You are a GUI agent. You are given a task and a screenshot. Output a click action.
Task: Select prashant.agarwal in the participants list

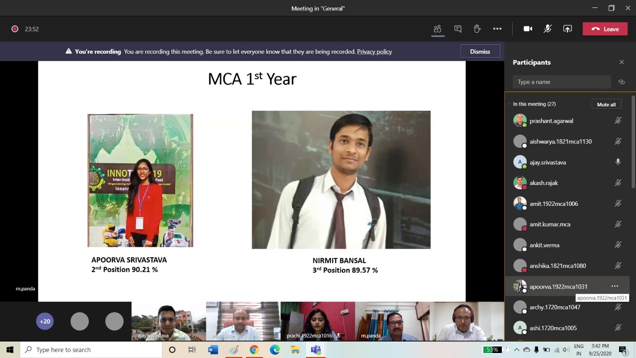coord(551,121)
